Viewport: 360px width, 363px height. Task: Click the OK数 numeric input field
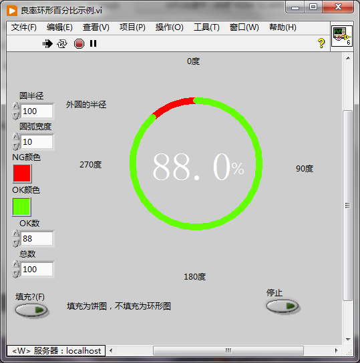click(37, 238)
